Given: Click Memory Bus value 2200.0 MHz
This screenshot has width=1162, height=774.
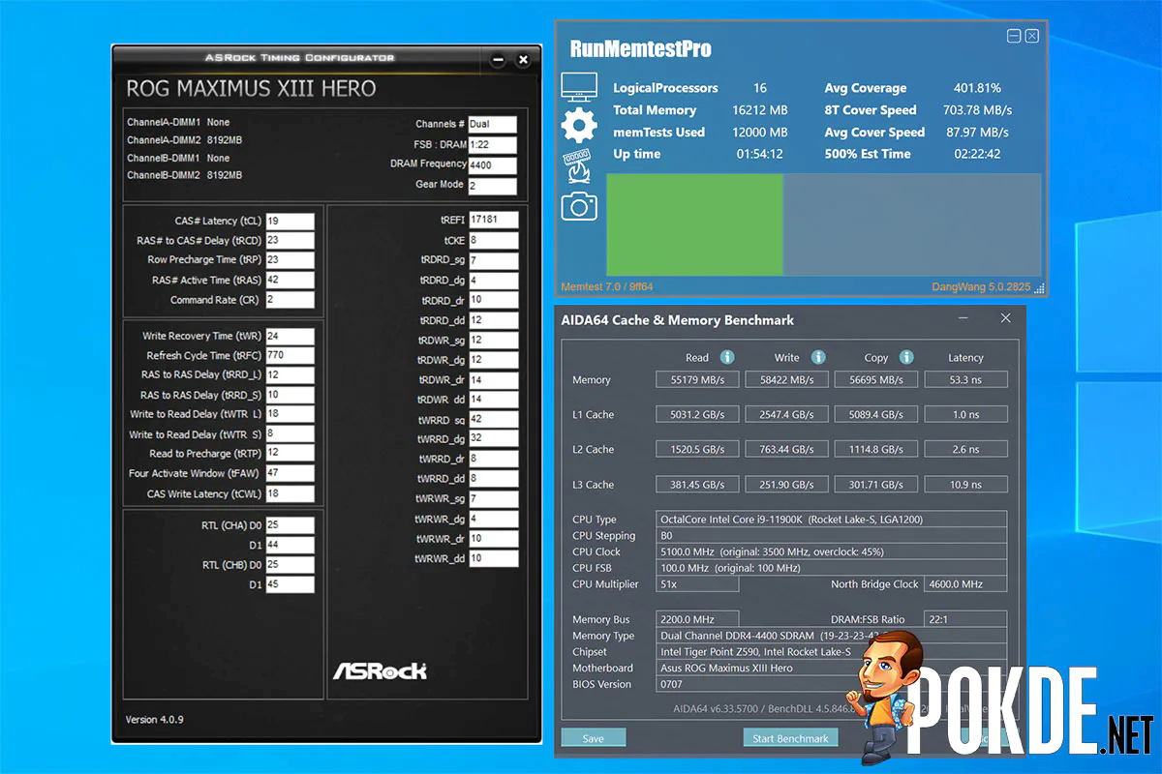Looking at the screenshot, I should (697, 619).
